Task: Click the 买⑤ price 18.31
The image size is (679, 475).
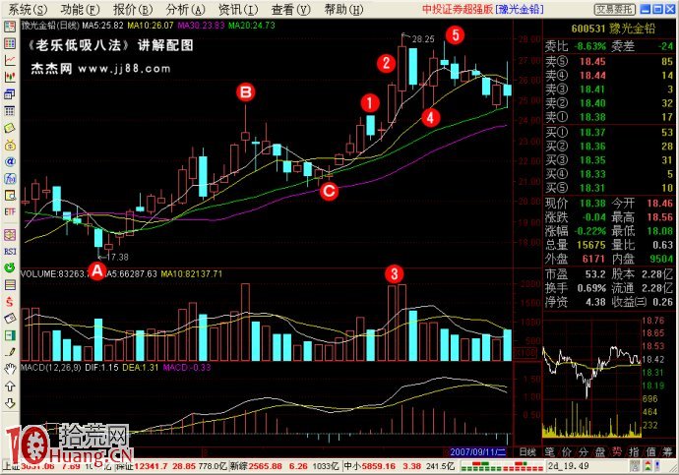Action: coord(592,188)
